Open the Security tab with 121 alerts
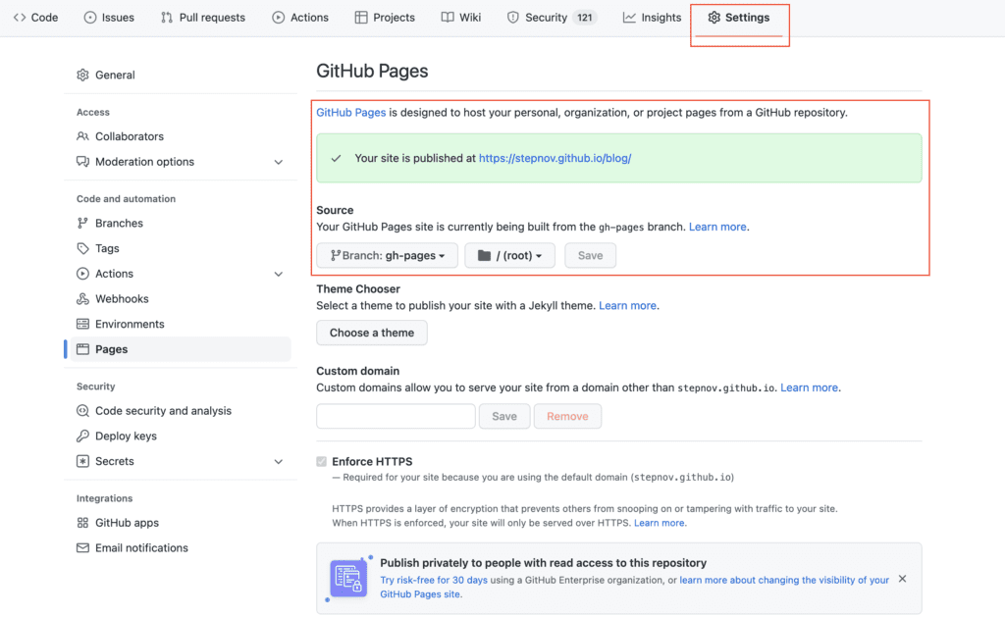The width and height of the screenshot is (1005, 618). 552,18
